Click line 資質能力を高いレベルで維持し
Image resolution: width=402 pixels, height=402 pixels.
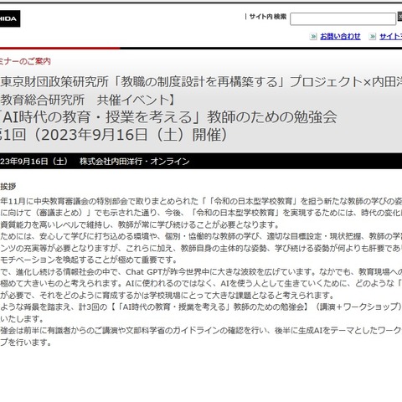140,224
